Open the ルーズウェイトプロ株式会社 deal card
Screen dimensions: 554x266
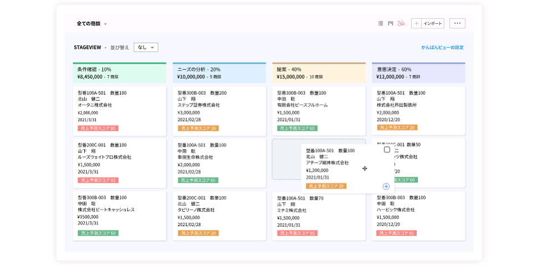point(120,163)
